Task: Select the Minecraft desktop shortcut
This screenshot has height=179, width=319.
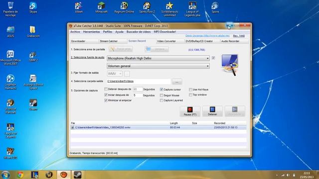Action: tap(101, 8)
